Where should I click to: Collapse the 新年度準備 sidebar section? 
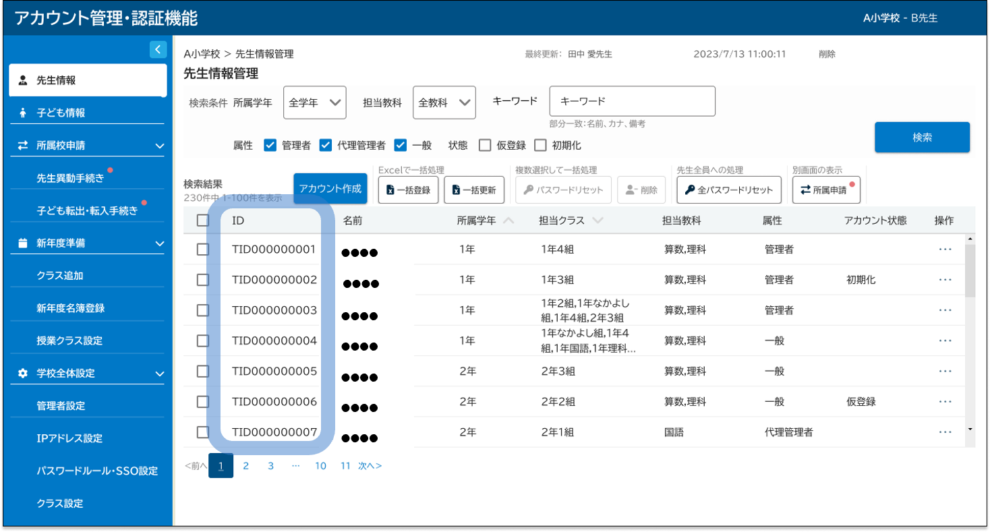coord(160,243)
